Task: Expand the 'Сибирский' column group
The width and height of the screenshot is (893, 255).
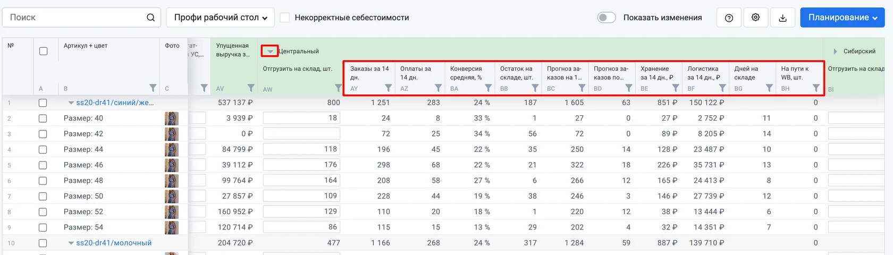Action: pyautogui.click(x=835, y=52)
